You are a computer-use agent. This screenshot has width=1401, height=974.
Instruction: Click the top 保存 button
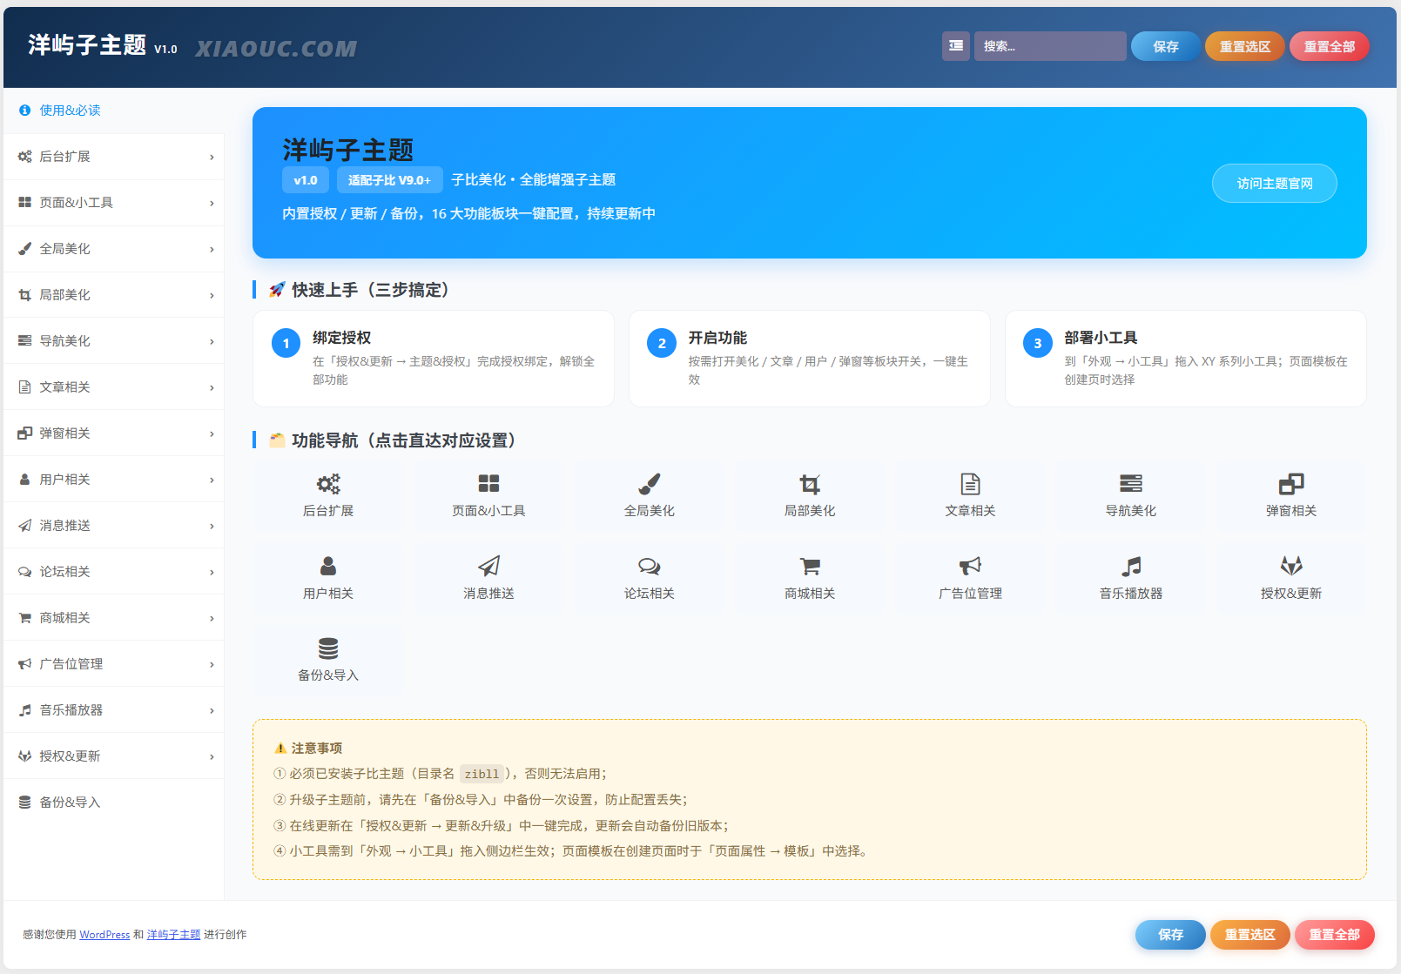[x=1166, y=46]
